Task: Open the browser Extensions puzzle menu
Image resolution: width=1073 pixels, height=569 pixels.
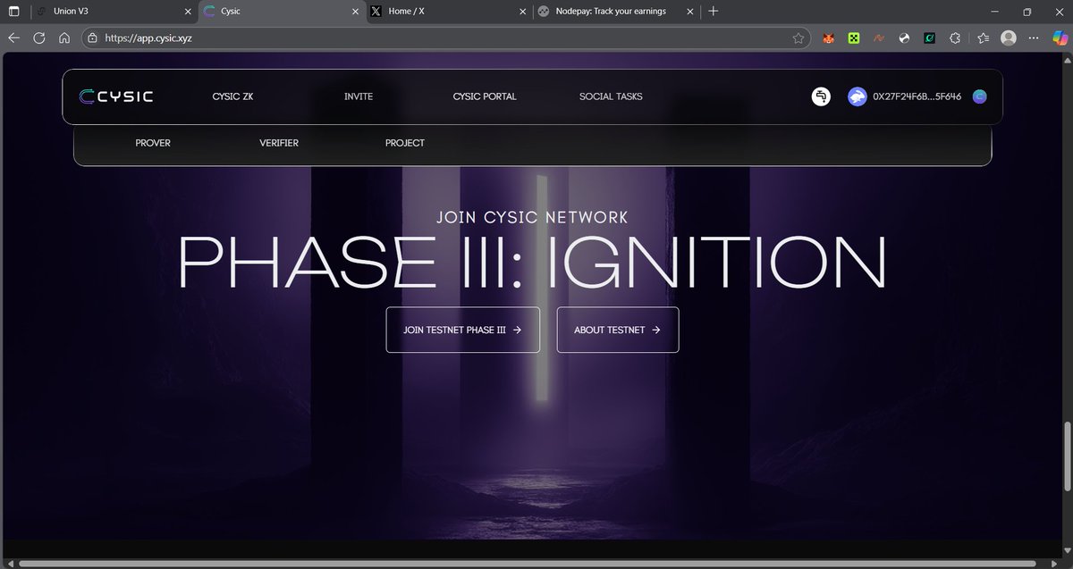Action: pyautogui.click(x=956, y=38)
